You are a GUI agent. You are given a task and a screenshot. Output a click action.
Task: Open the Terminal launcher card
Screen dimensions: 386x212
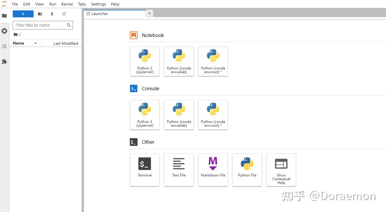tap(145, 169)
